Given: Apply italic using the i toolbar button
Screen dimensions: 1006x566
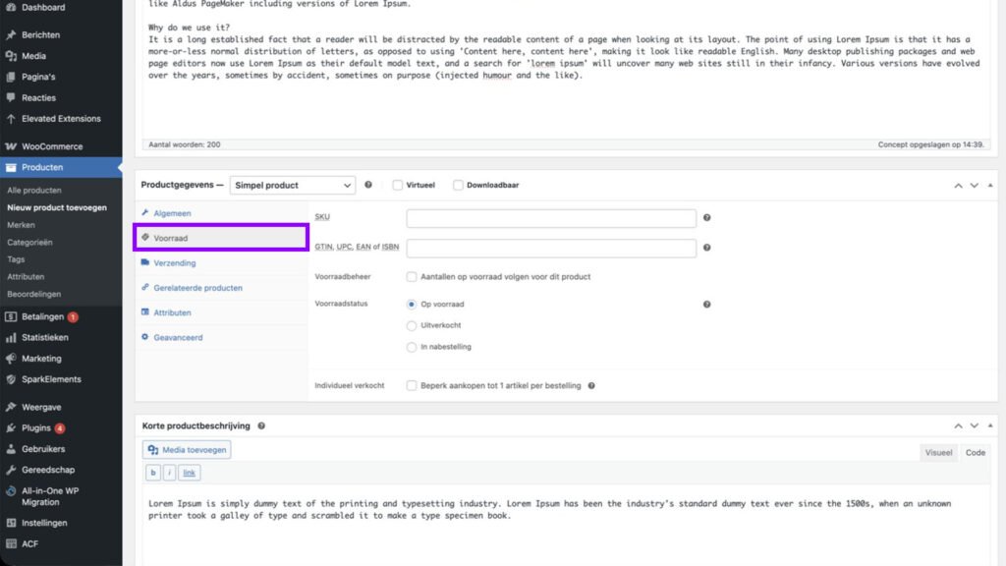Looking at the screenshot, I should click(x=170, y=473).
